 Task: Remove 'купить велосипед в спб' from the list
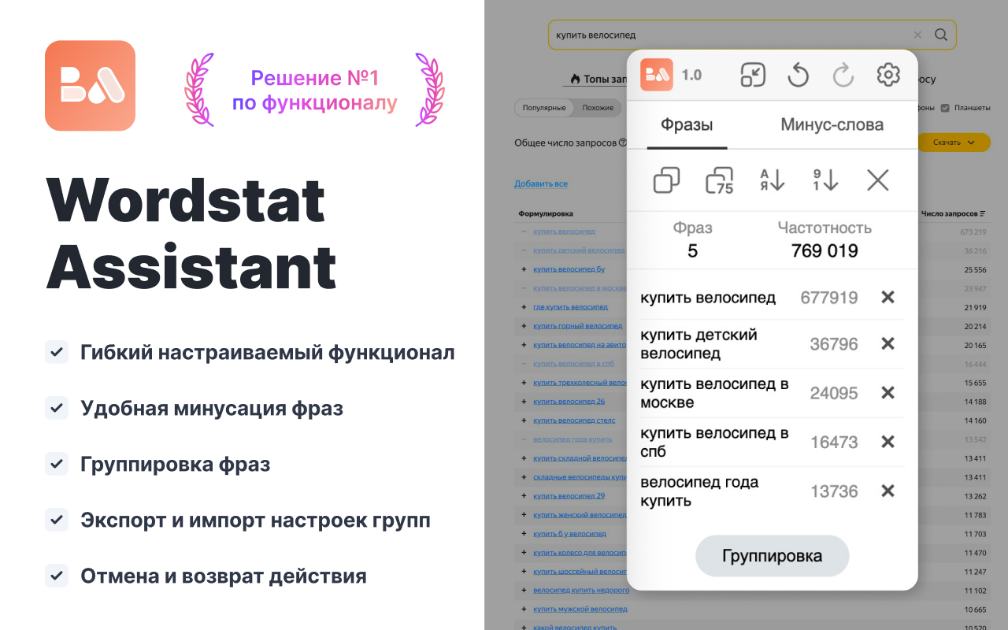pyautogui.click(x=888, y=442)
